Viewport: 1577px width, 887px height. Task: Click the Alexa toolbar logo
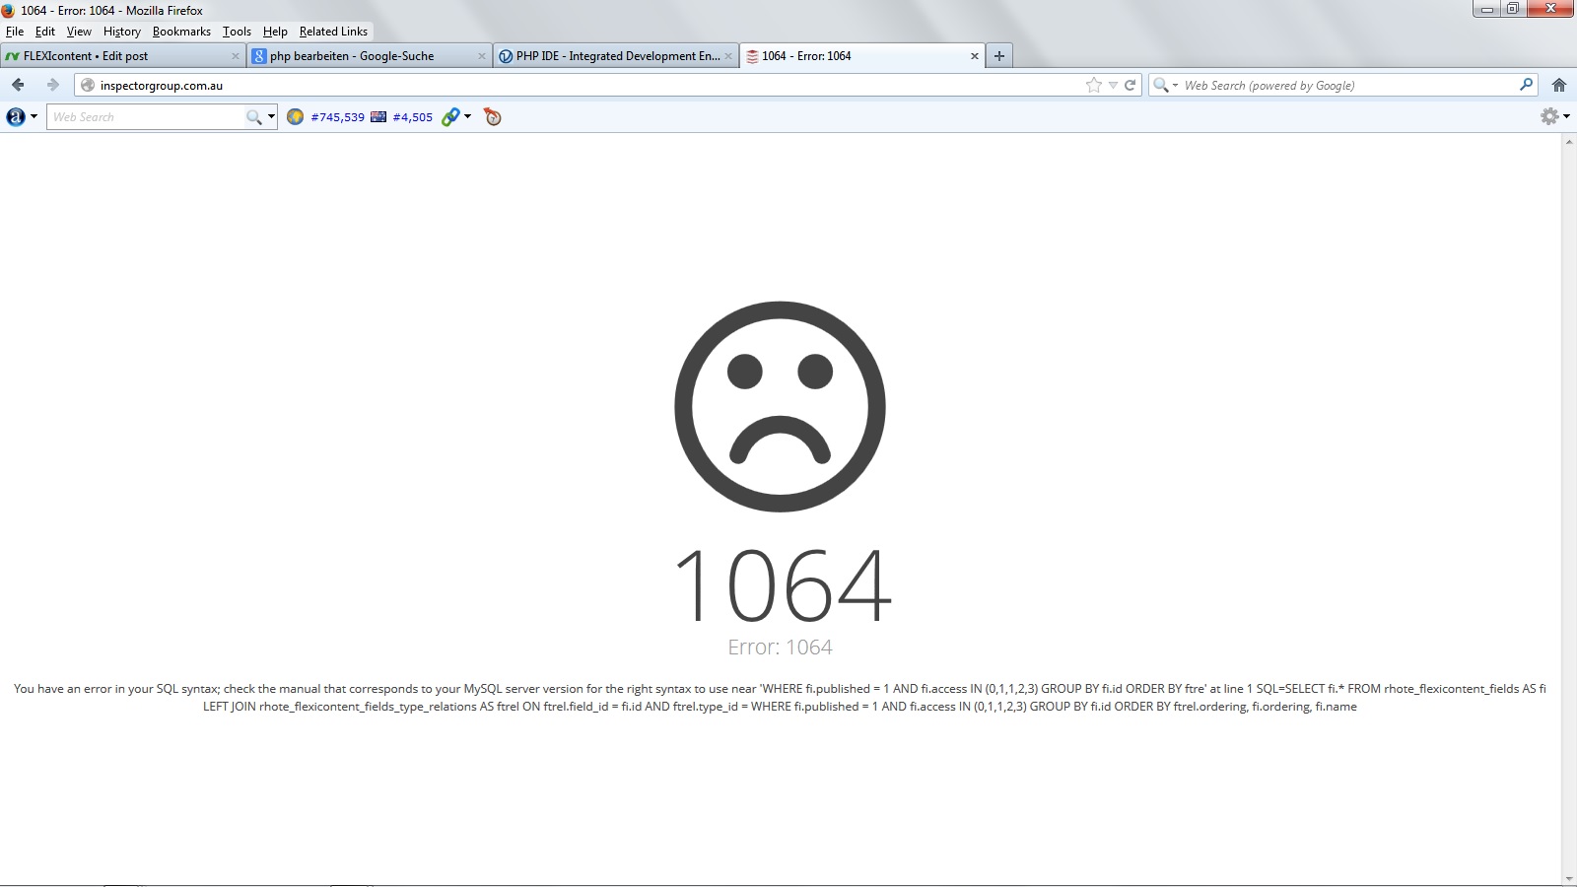(16, 116)
